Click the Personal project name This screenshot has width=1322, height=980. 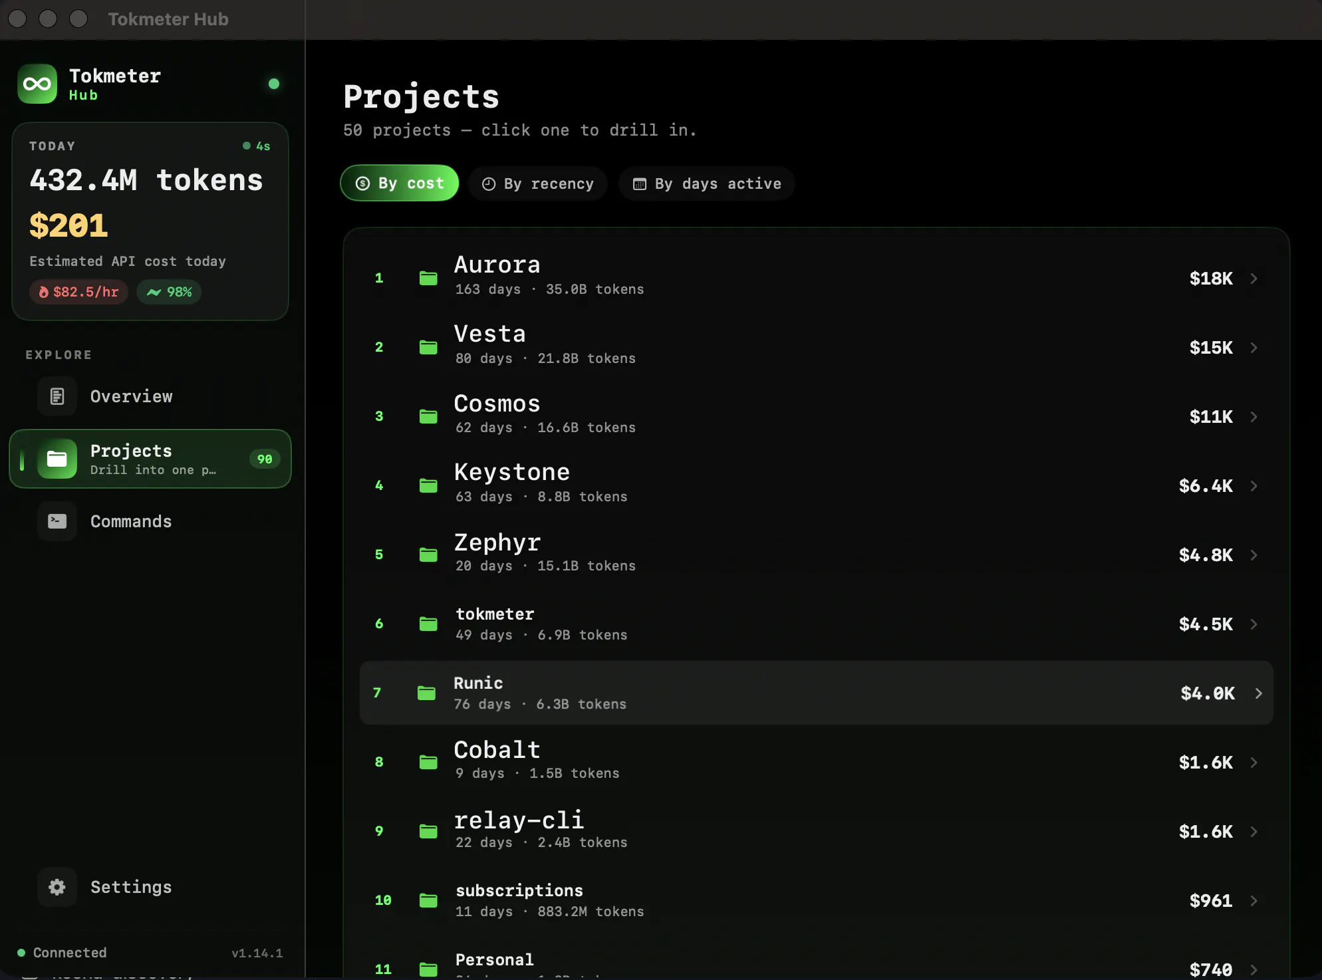[494, 959]
